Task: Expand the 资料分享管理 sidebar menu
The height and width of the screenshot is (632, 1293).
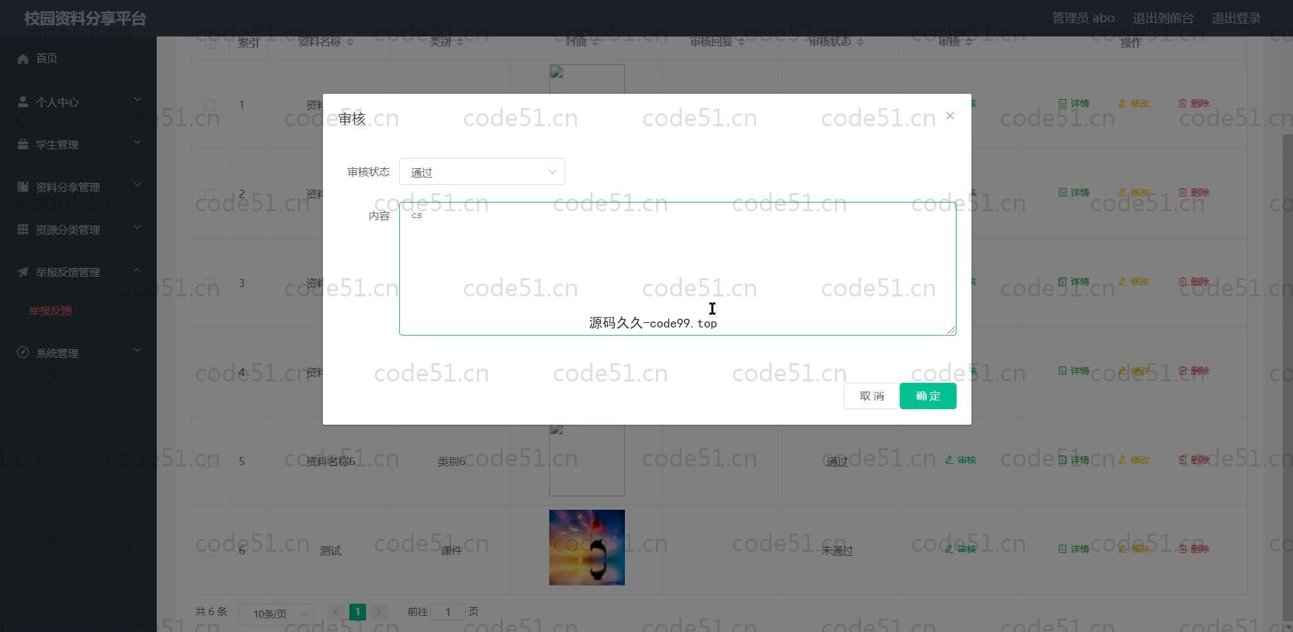Action: pyautogui.click(x=78, y=187)
